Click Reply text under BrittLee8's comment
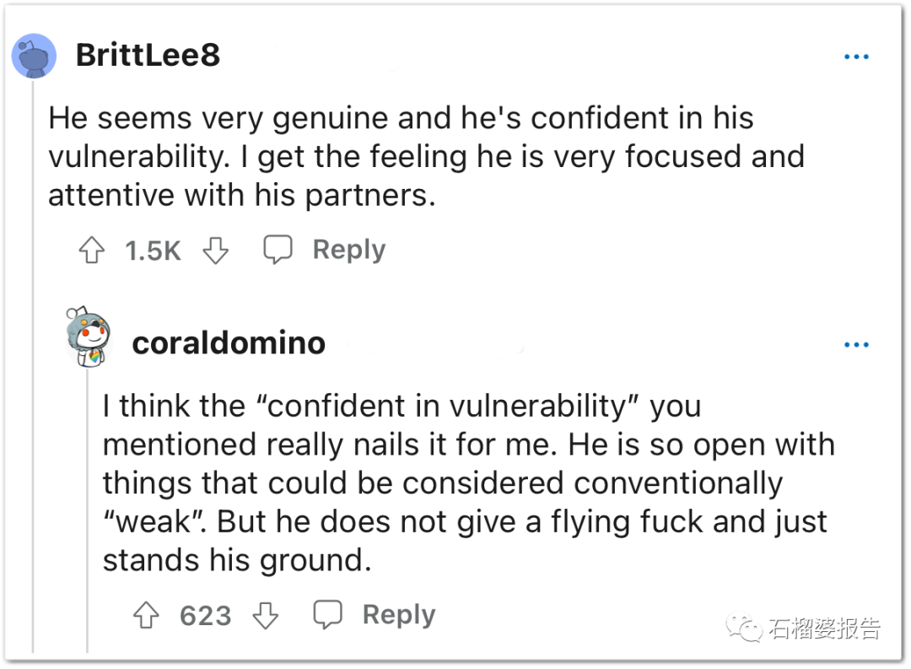911x669 pixels. pos(349,250)
